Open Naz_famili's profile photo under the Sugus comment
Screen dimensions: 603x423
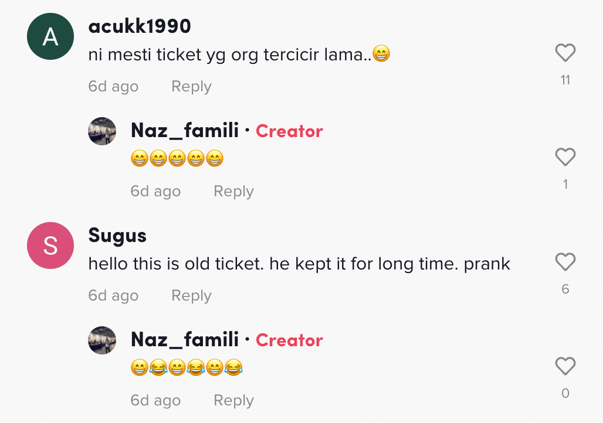(102, 340)
